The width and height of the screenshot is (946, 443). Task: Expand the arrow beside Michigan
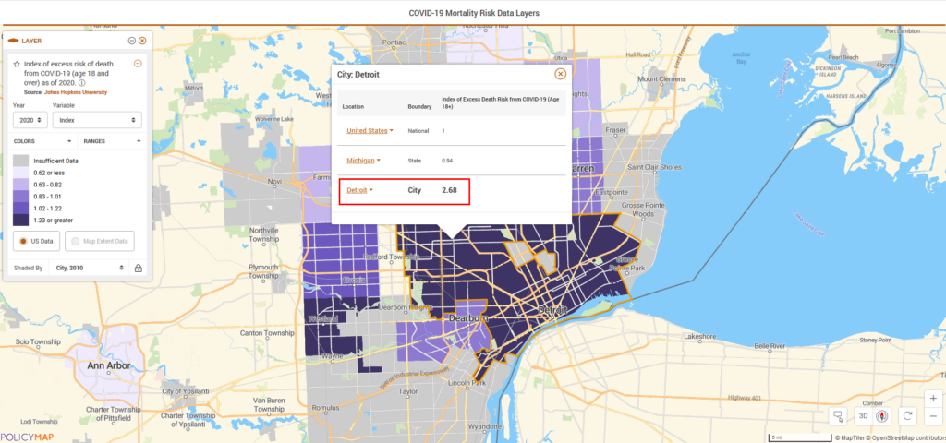pyautogui.click(x=378, y=161)
